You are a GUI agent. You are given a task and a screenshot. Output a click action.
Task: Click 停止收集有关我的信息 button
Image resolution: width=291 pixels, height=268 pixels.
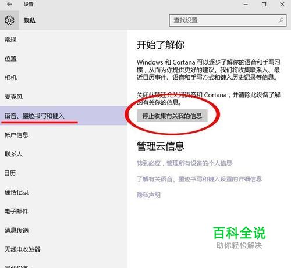click(x=172, y=116)
